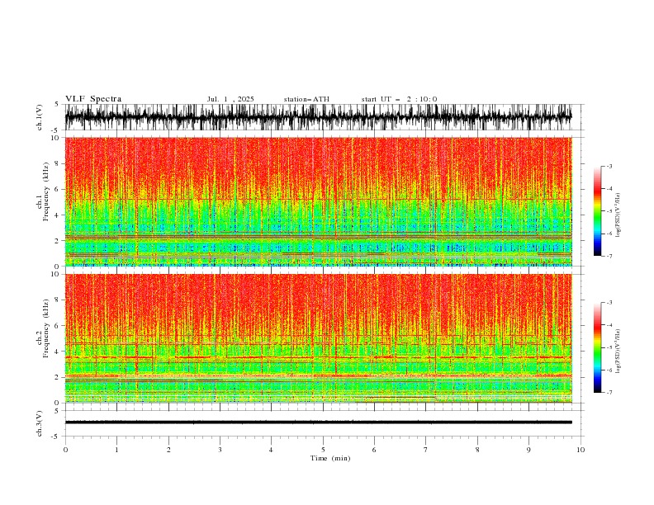This screenshot has height=505, width=654.
Task: Click time axis tick label "7"
Action: coord(426,450)
